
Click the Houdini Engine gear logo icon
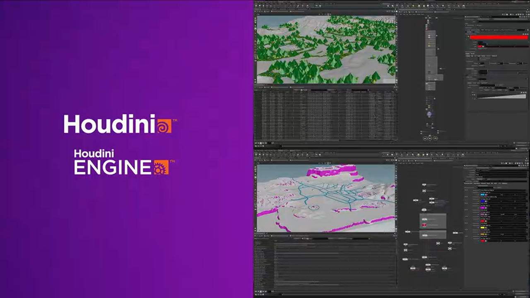[161, 167]
